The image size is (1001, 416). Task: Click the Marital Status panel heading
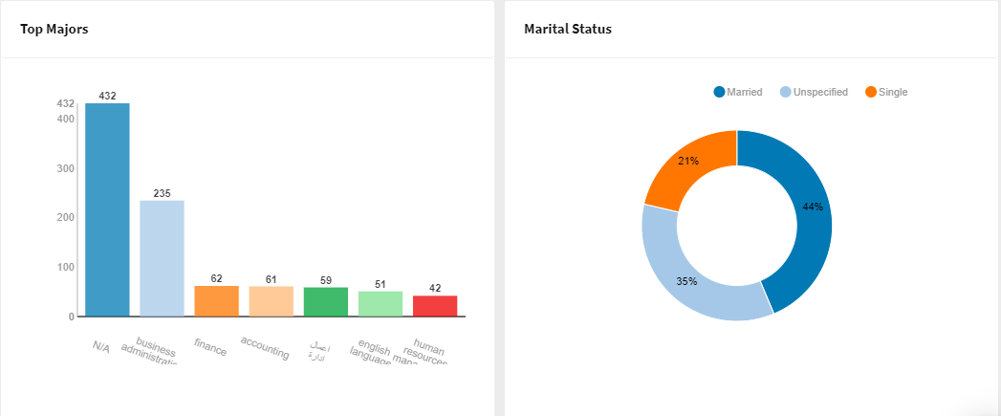(x=568, y=29)
